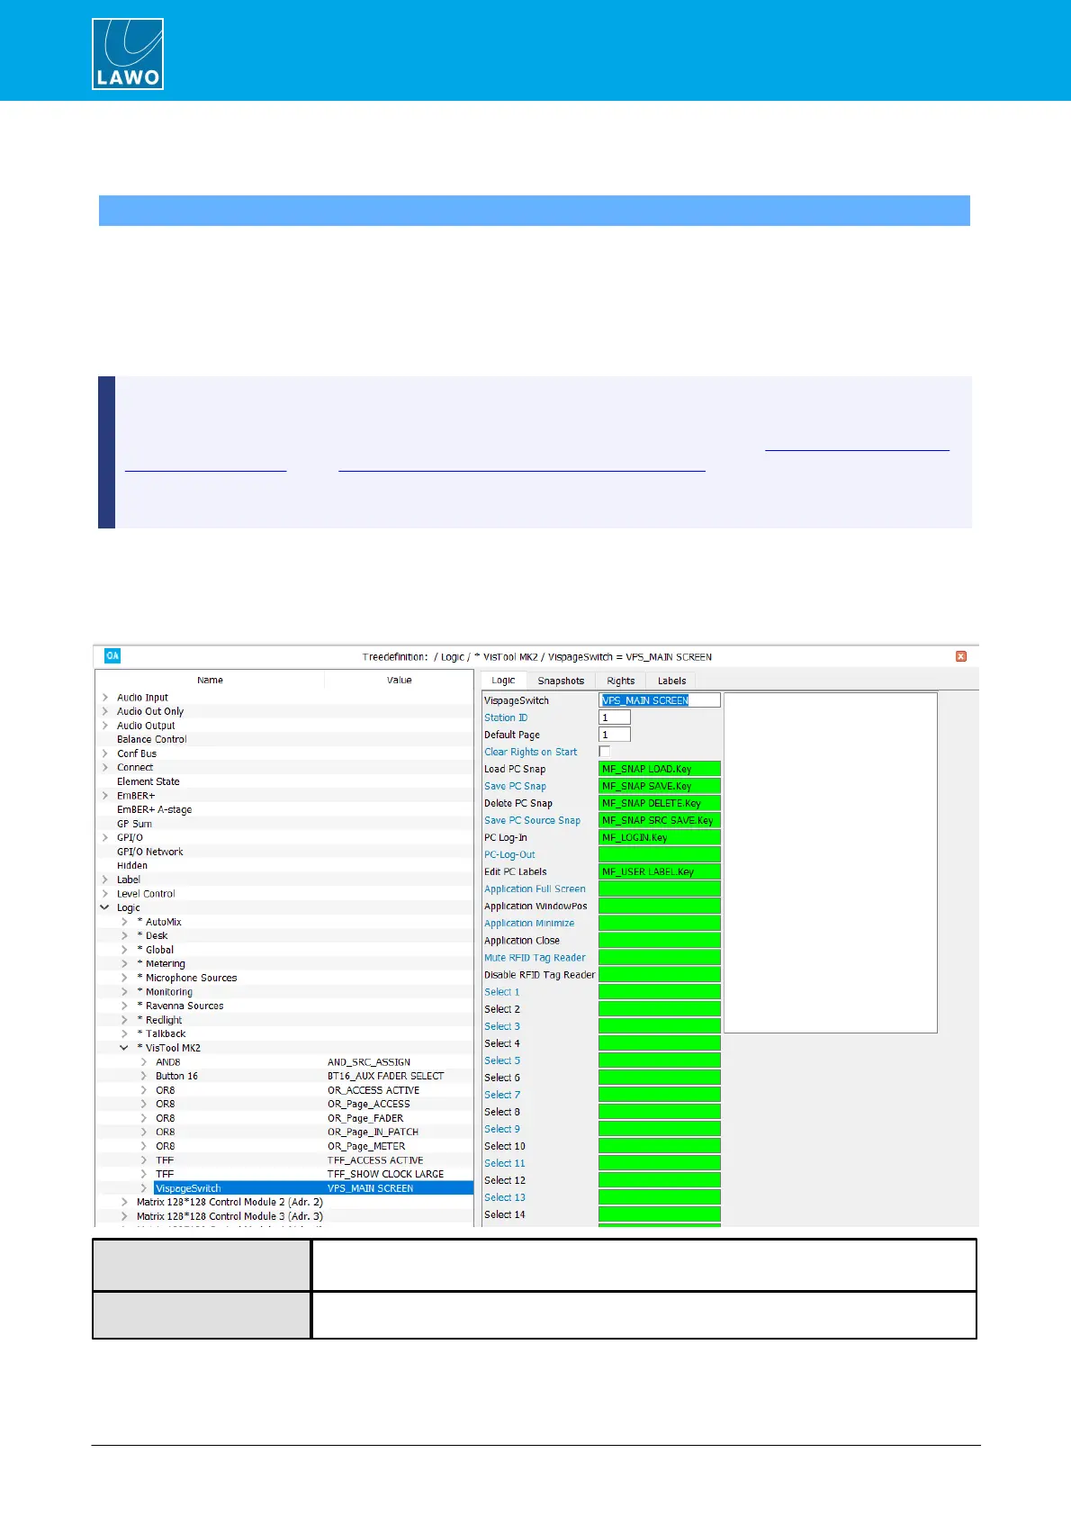Click the OA icon in window title bar
1071x1516 pixels.
[112, 656]
